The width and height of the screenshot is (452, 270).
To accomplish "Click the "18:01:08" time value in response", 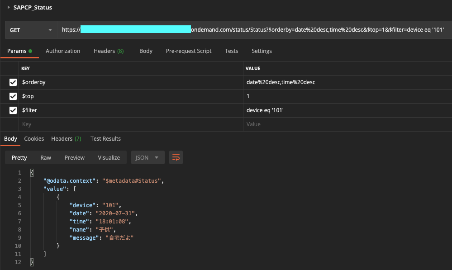I will 112,221.
